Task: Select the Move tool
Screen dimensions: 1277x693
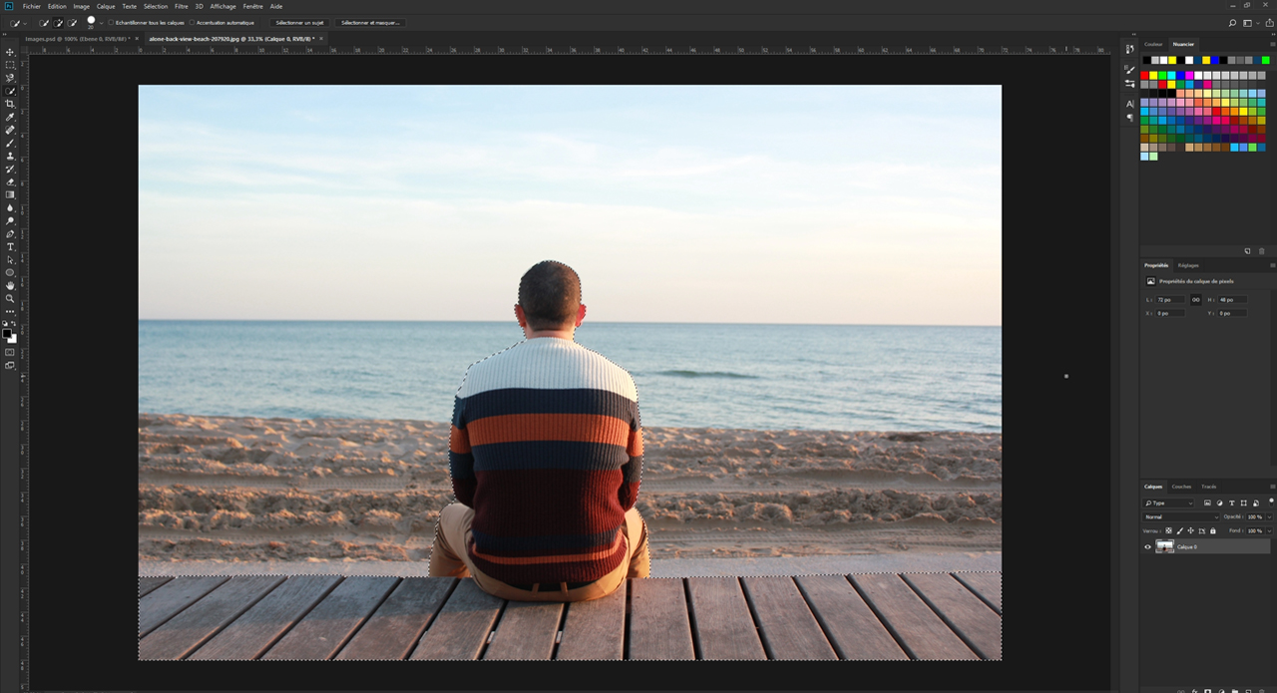Action: tap(10, 52)
